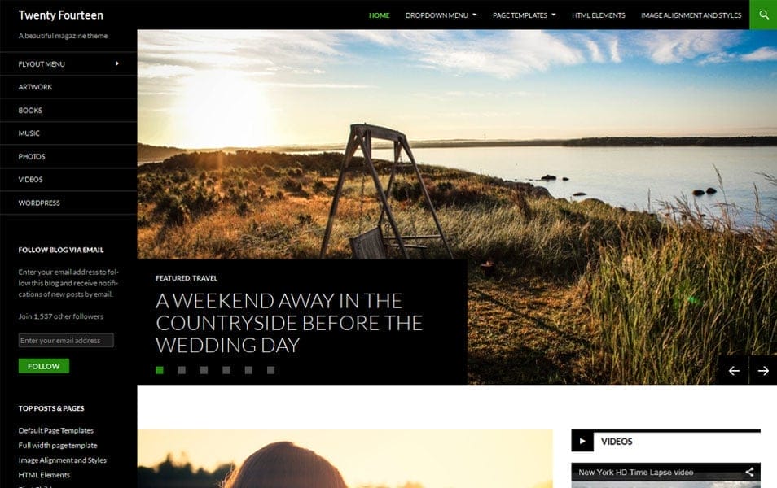Open the New York time lapse video thumbnail
777x488 pixels.
[665, 476]
